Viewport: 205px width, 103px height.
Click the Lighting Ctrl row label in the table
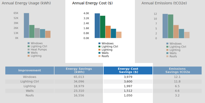[30, 81]
